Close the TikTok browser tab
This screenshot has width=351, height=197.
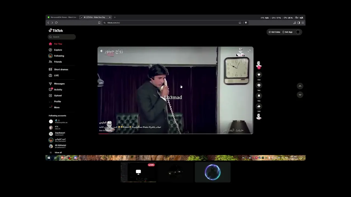tap(110, 17)
